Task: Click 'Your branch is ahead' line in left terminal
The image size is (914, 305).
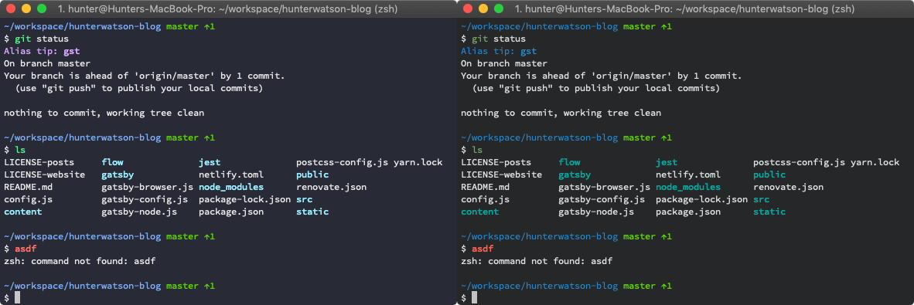Action: click(145, 76)
